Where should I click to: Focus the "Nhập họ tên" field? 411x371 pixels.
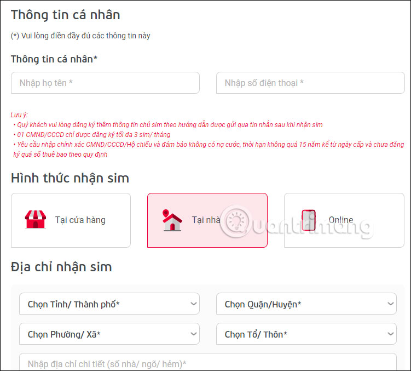105,83
